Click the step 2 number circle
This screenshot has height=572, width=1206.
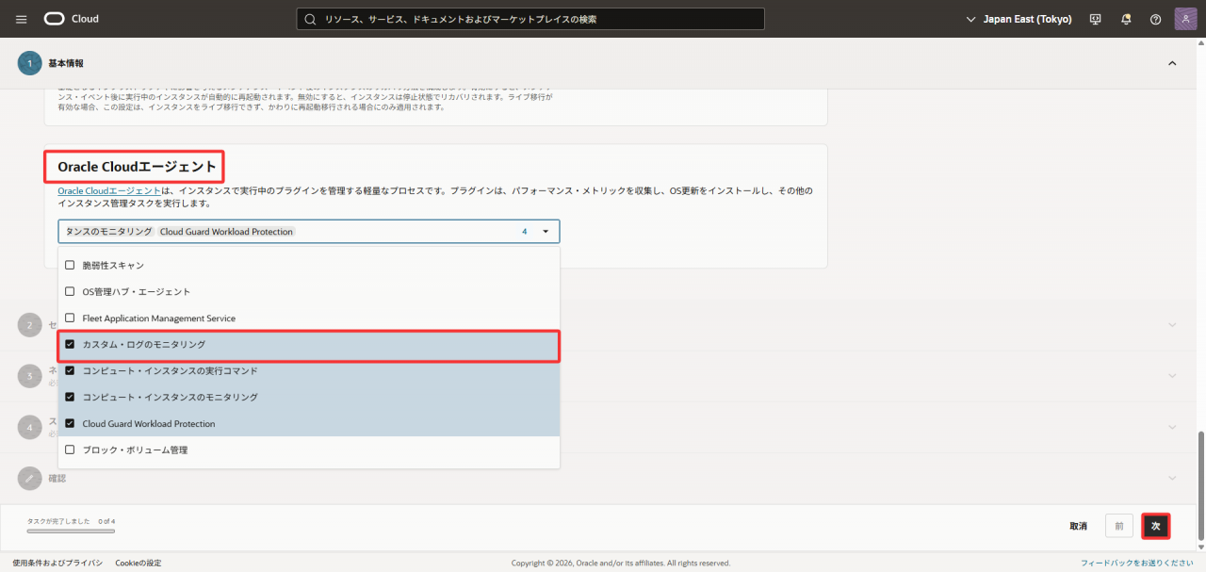coord(29,325)
